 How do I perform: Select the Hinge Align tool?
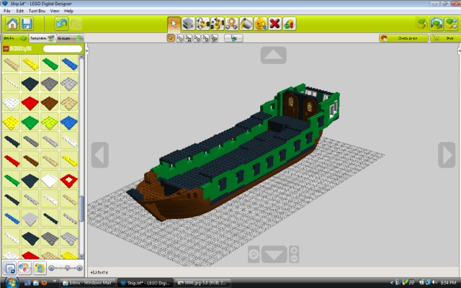(x=218, y=24)
